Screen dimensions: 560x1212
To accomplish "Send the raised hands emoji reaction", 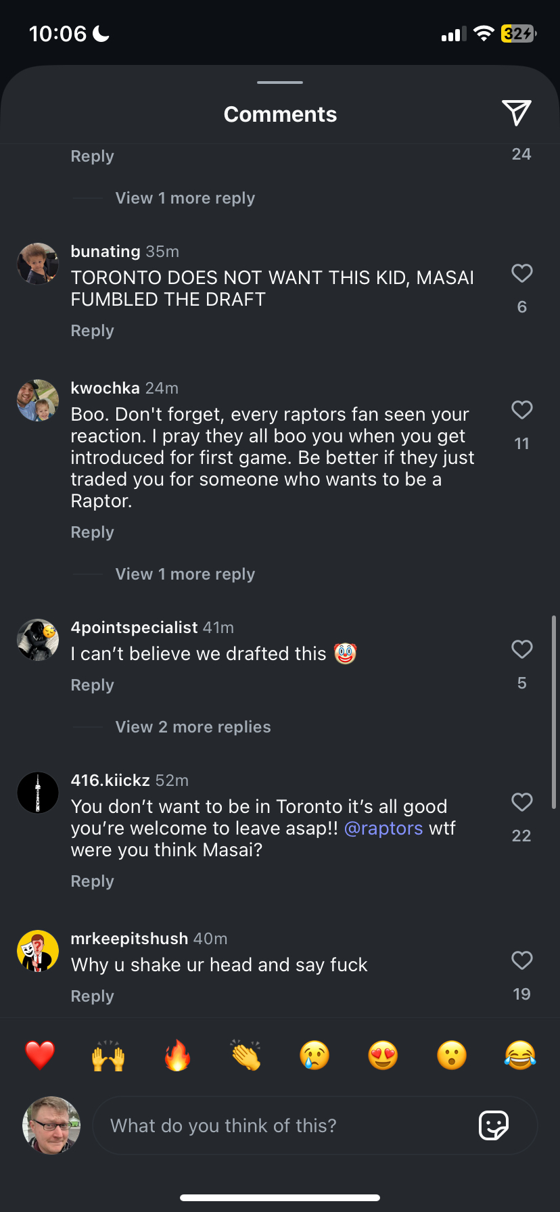I will 108,1055.
